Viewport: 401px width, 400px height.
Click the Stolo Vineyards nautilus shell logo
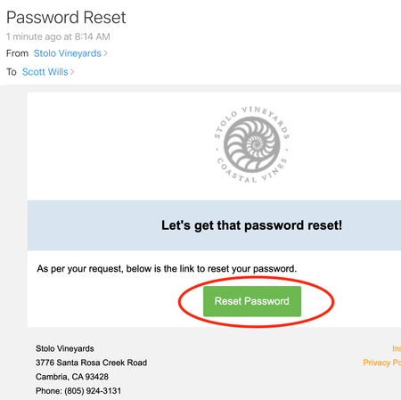coord(252,144)
